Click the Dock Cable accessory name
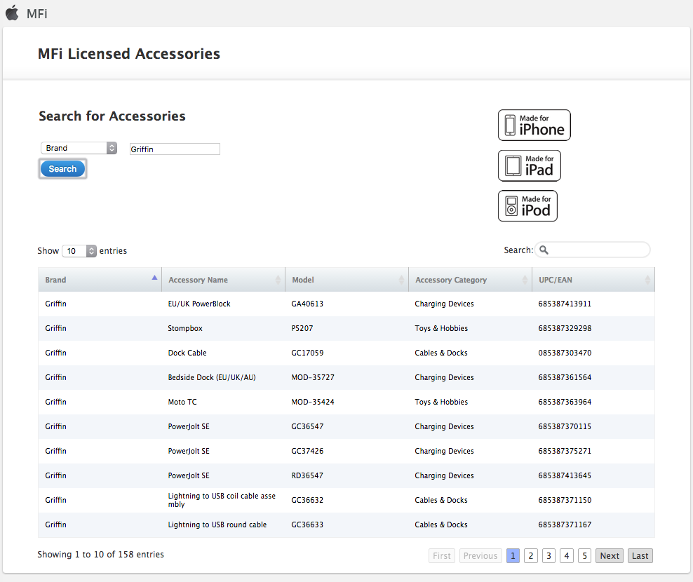The height and width of the screenshot is (582, 693). 187,353
